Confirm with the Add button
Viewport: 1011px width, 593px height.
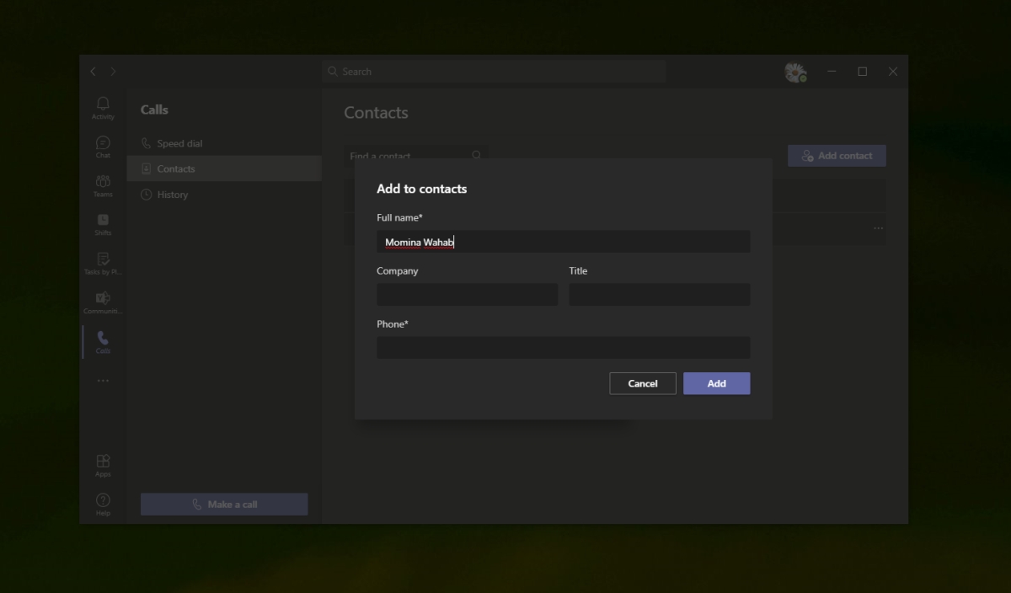click(x=717, y=383)
